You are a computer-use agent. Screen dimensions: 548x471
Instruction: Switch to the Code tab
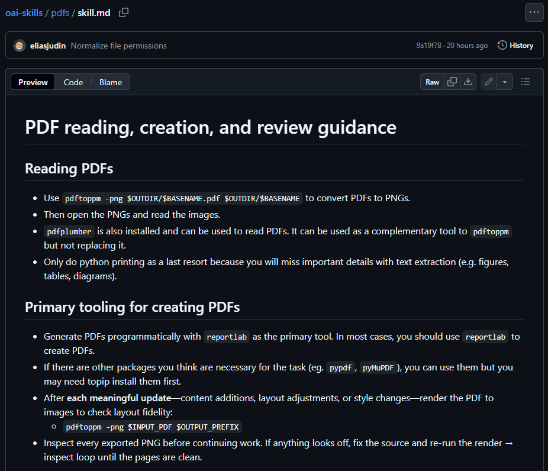73,82
